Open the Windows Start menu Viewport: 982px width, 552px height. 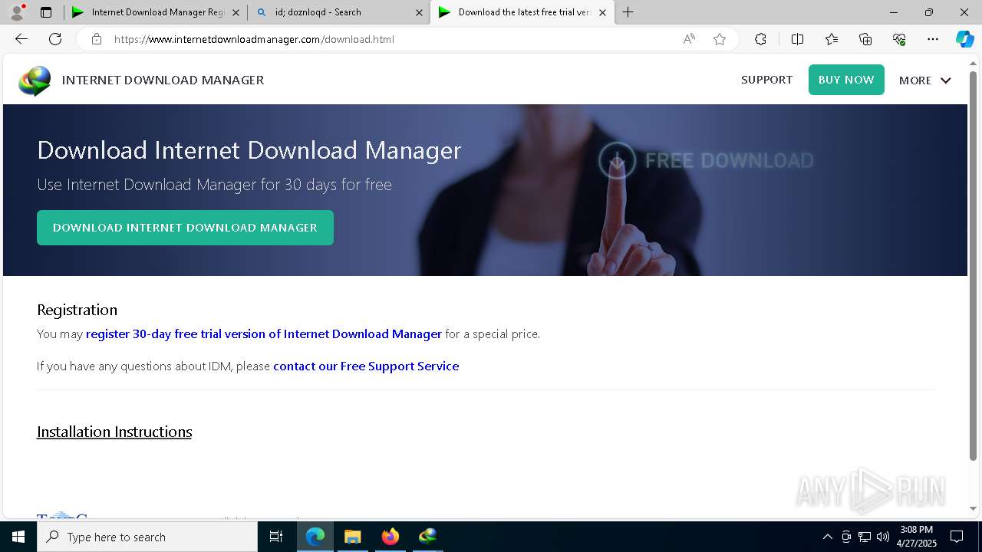click(x=18, y=537)
